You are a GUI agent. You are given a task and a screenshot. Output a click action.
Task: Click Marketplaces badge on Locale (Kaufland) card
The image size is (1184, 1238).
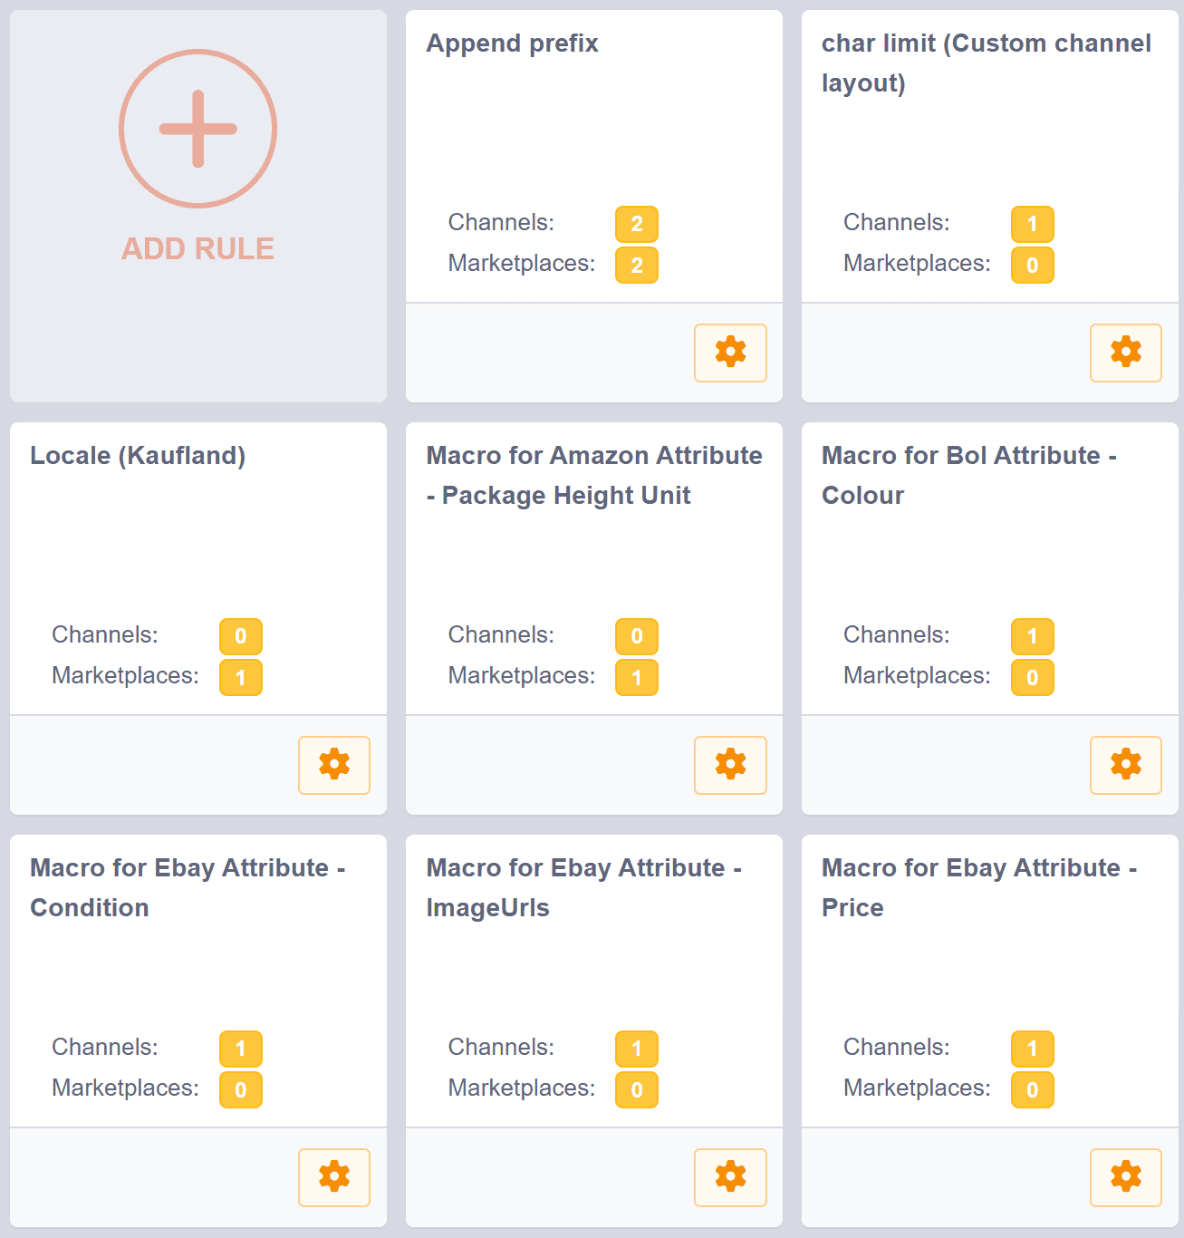point(240,677)
